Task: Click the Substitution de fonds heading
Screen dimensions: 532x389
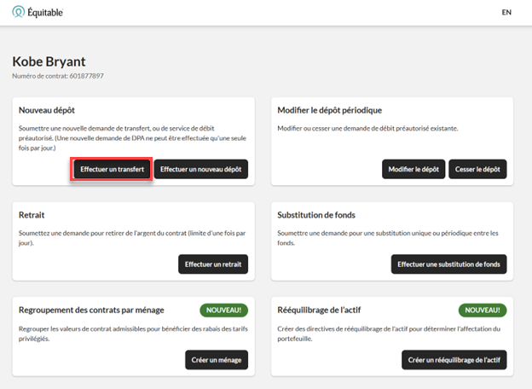Action: click(x=316, y=215)
